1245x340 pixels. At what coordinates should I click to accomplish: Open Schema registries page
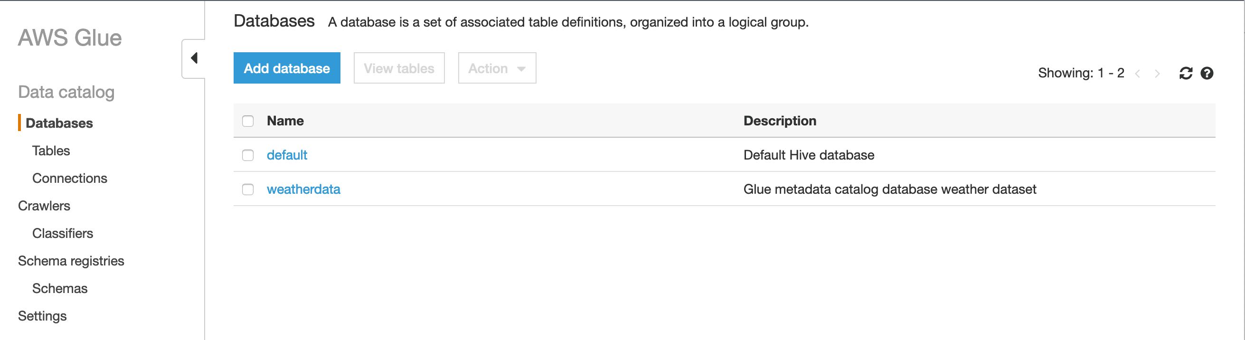pyautogui.click(x=71, y=261)
